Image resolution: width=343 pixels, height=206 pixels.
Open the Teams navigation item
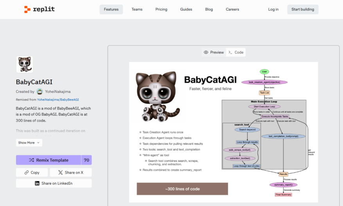[x=137, y=9]
